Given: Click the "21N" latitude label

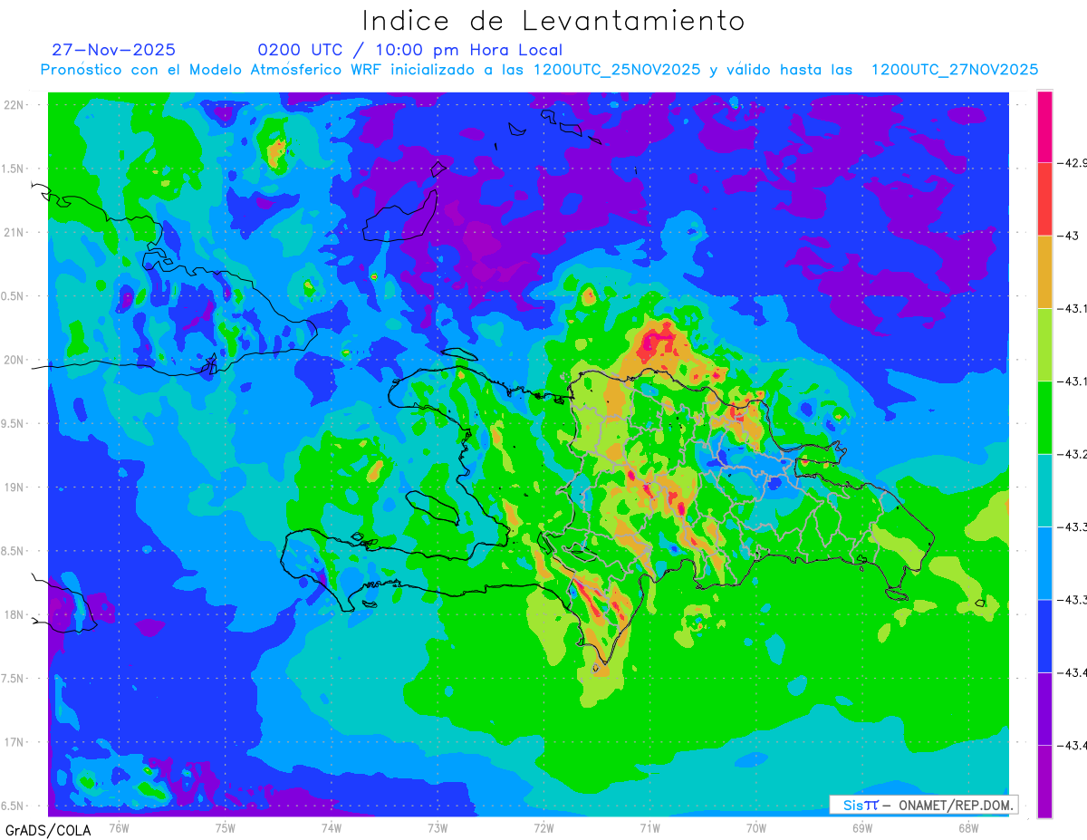Looking at the screenshot, I should click(14, 232).
